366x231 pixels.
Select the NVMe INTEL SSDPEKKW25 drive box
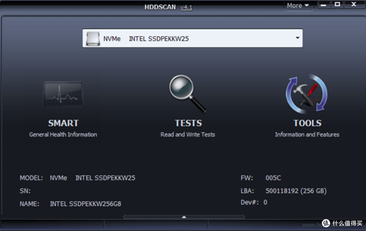192,38
